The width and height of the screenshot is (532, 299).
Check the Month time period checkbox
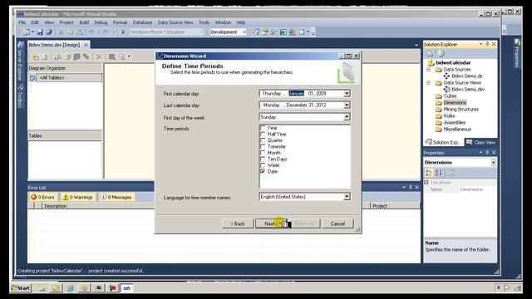click(263, 153)
